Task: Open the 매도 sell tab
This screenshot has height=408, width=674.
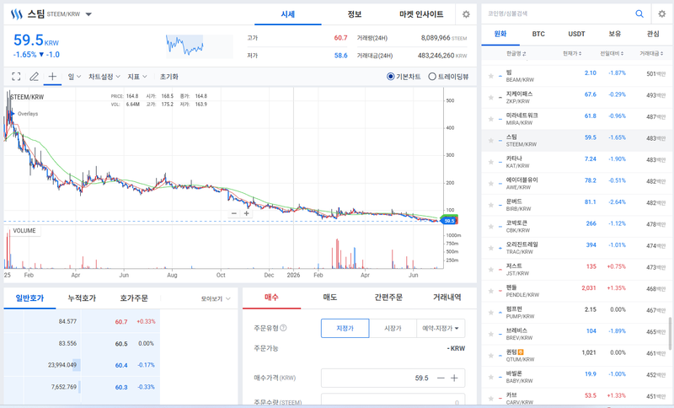Action: pos(329,297)
